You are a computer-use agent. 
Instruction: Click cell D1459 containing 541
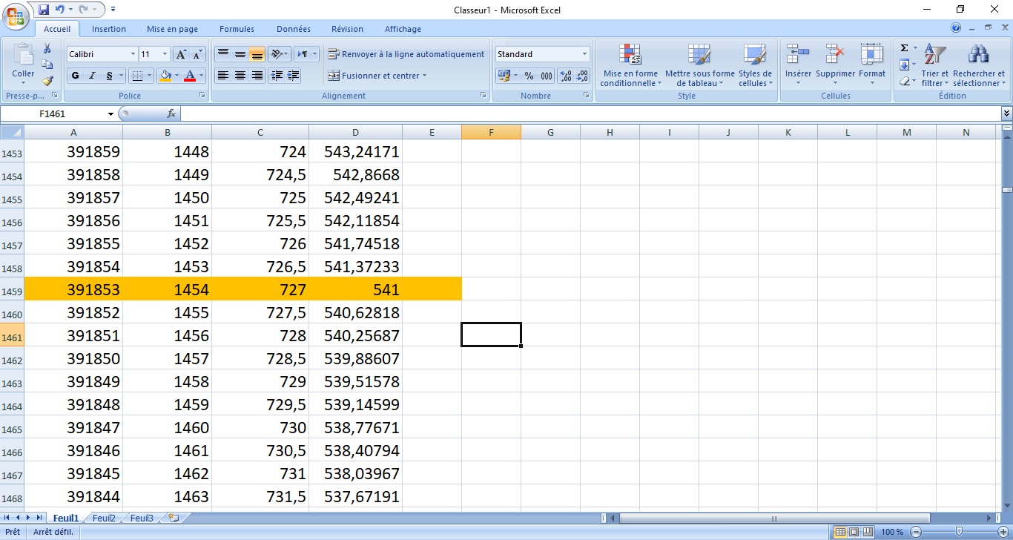tap(356, 290)
